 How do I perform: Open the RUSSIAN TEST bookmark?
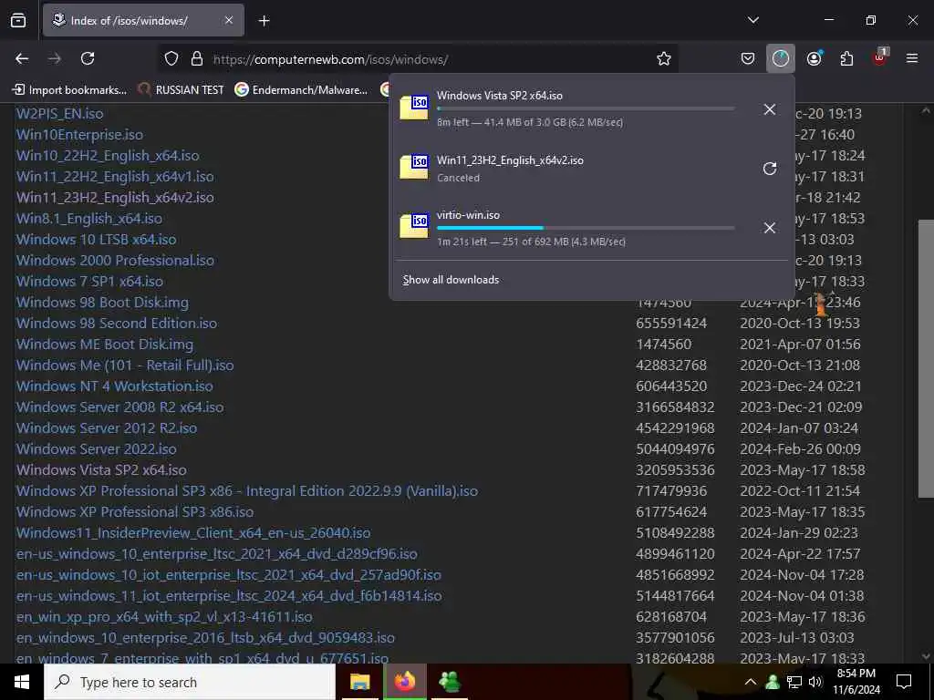pos(181,90)
